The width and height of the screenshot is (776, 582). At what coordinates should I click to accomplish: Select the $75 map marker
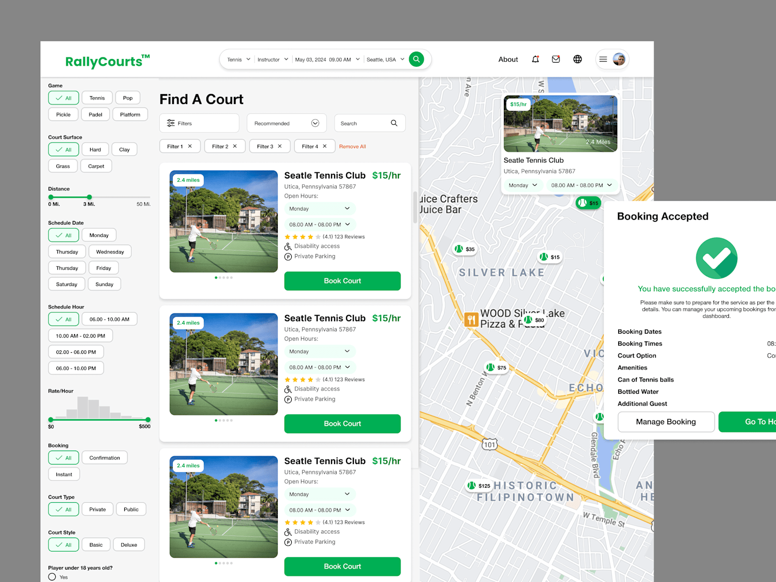[496, 367]
